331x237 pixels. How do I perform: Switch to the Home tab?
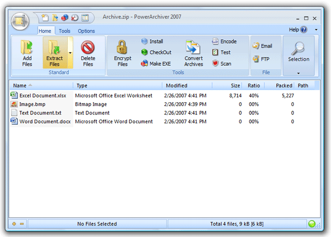(x=45, y=31)
